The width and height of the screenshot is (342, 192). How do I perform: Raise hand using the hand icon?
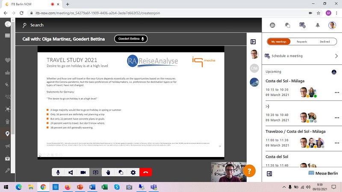(x=108, y=172)
